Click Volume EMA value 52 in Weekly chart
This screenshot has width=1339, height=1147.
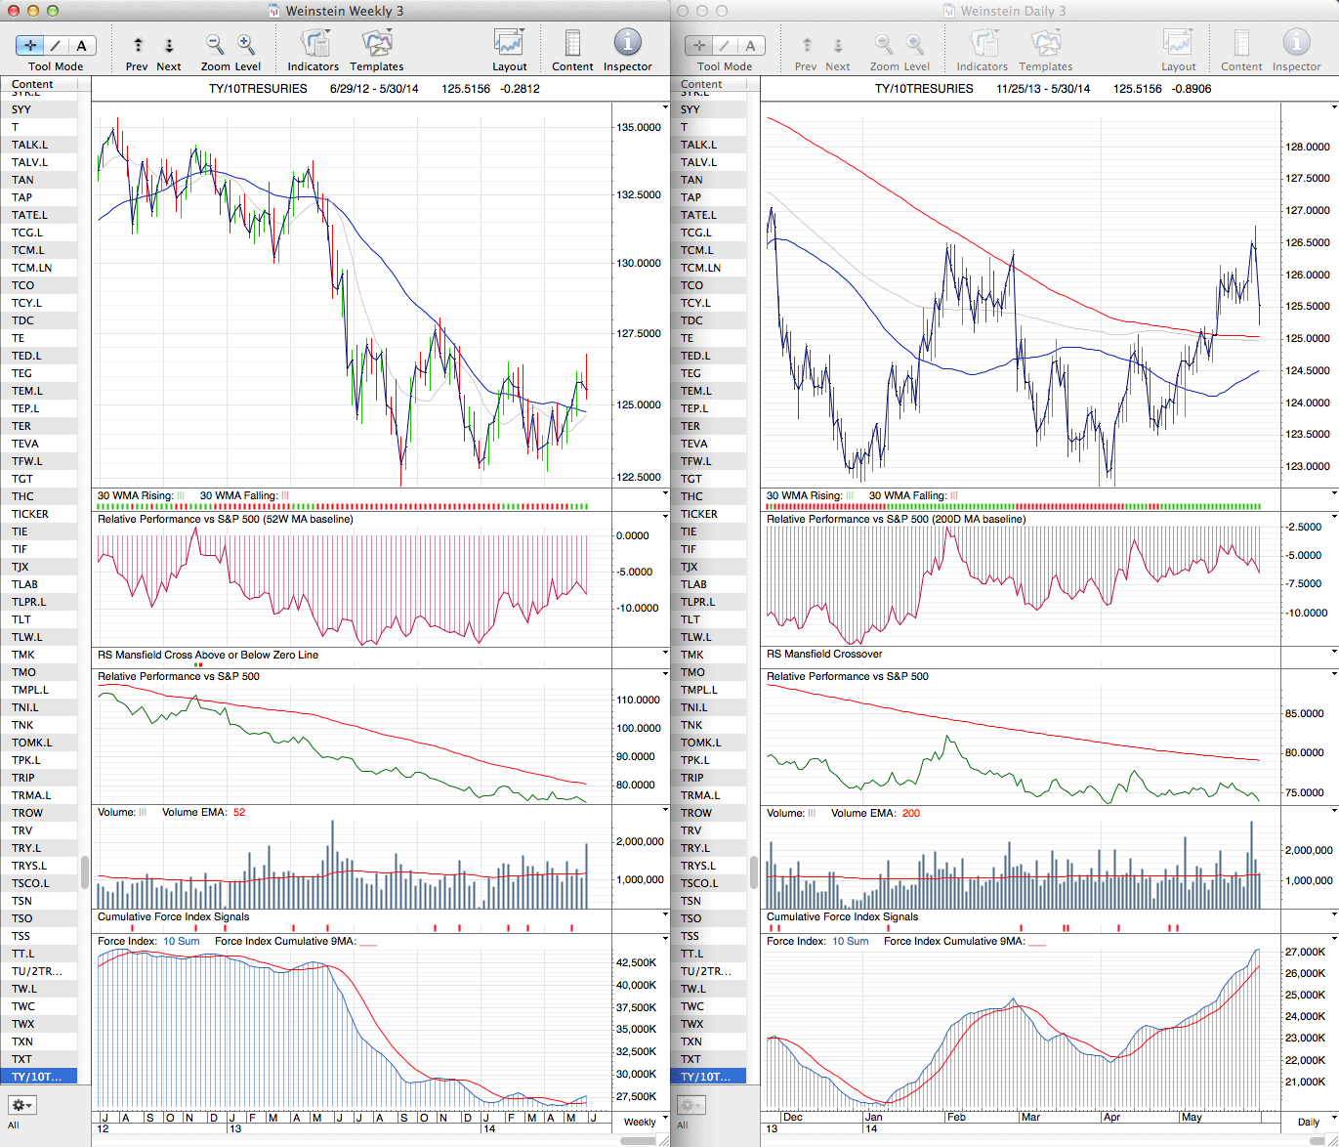pos(239,812)
